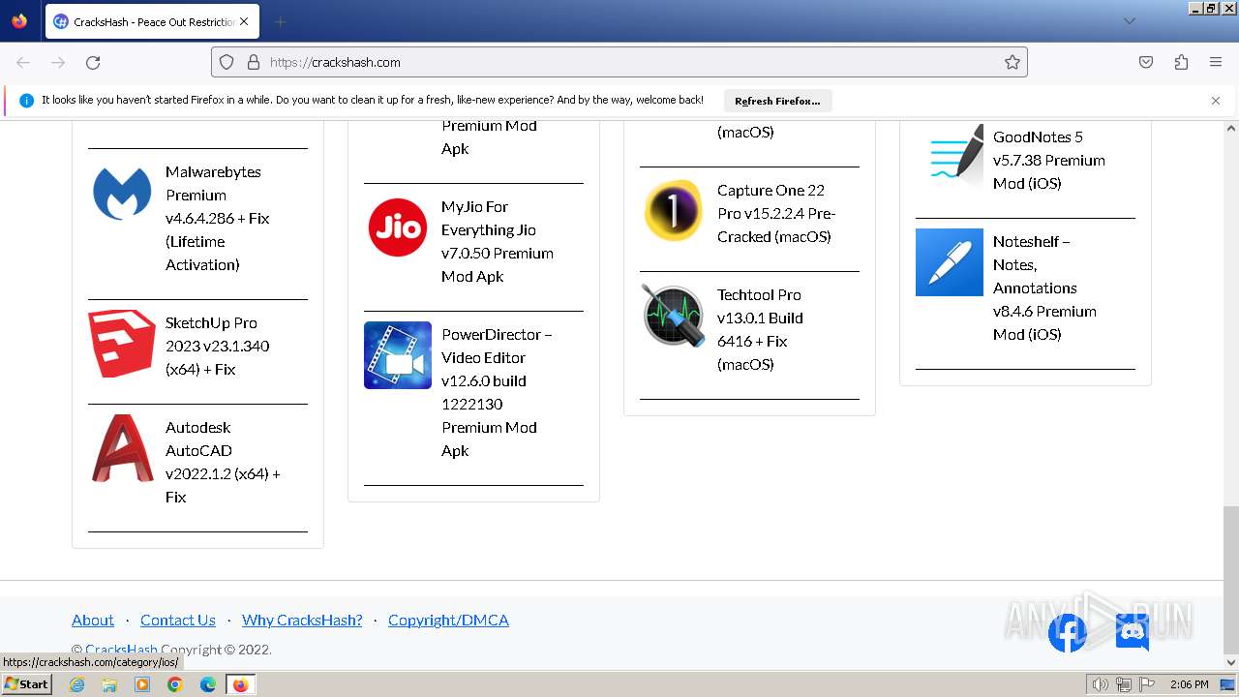Image resolution: width=1239 pixels, height=697 pixels.
Task: Reload the current page
Action: 93,62
